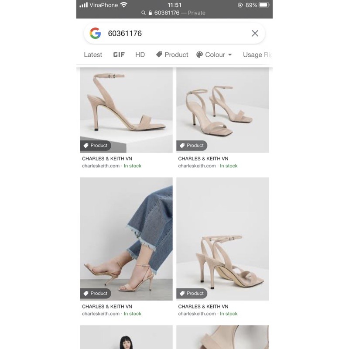349x349 pixels.
Task: Tap Product badge on side-view sandal image
Action: [96, 146]
